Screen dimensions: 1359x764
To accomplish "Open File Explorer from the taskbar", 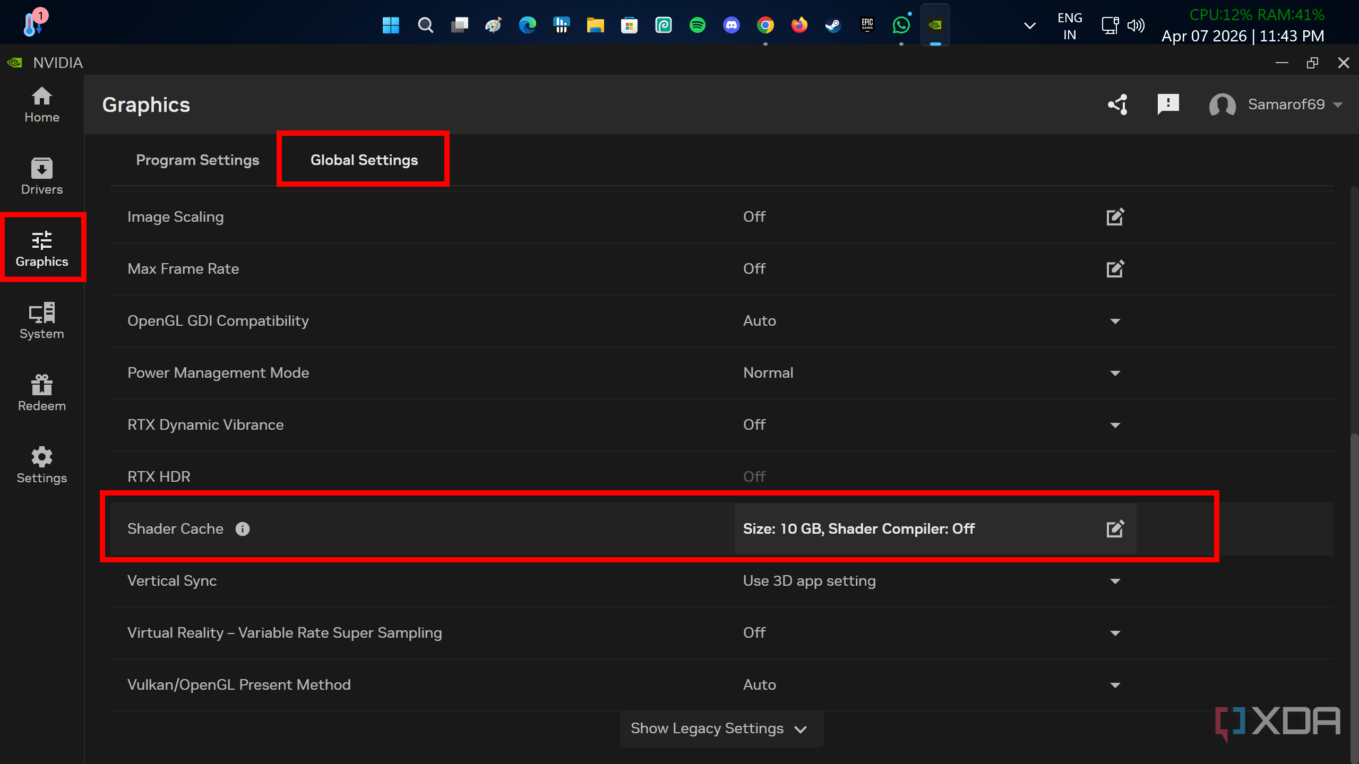I will (x=595, y=25).
